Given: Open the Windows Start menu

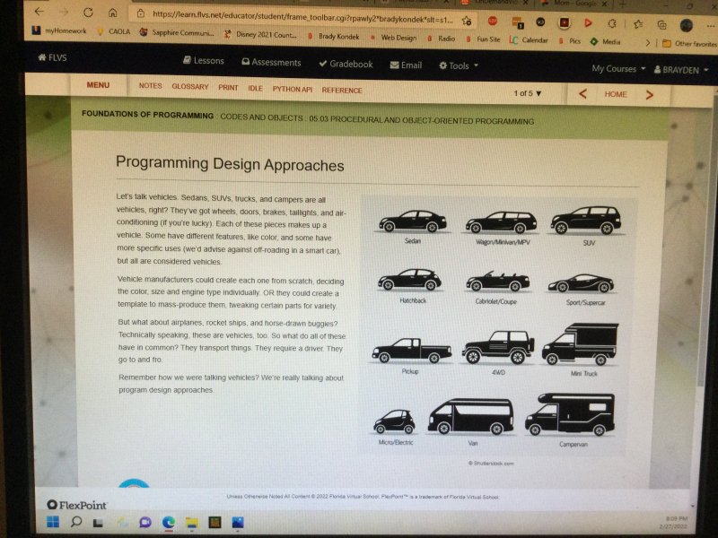Looking at the screenshot, I should [53, 522].
